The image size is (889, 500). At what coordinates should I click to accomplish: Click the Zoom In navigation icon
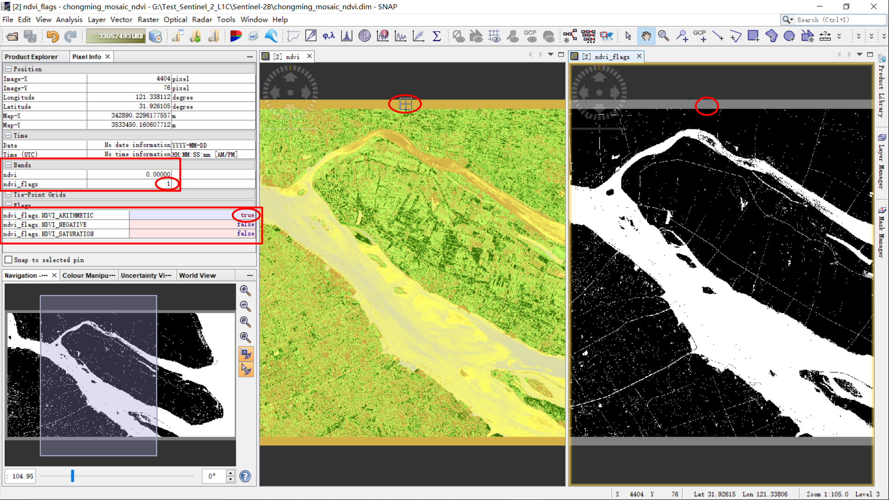click(245, 290)
